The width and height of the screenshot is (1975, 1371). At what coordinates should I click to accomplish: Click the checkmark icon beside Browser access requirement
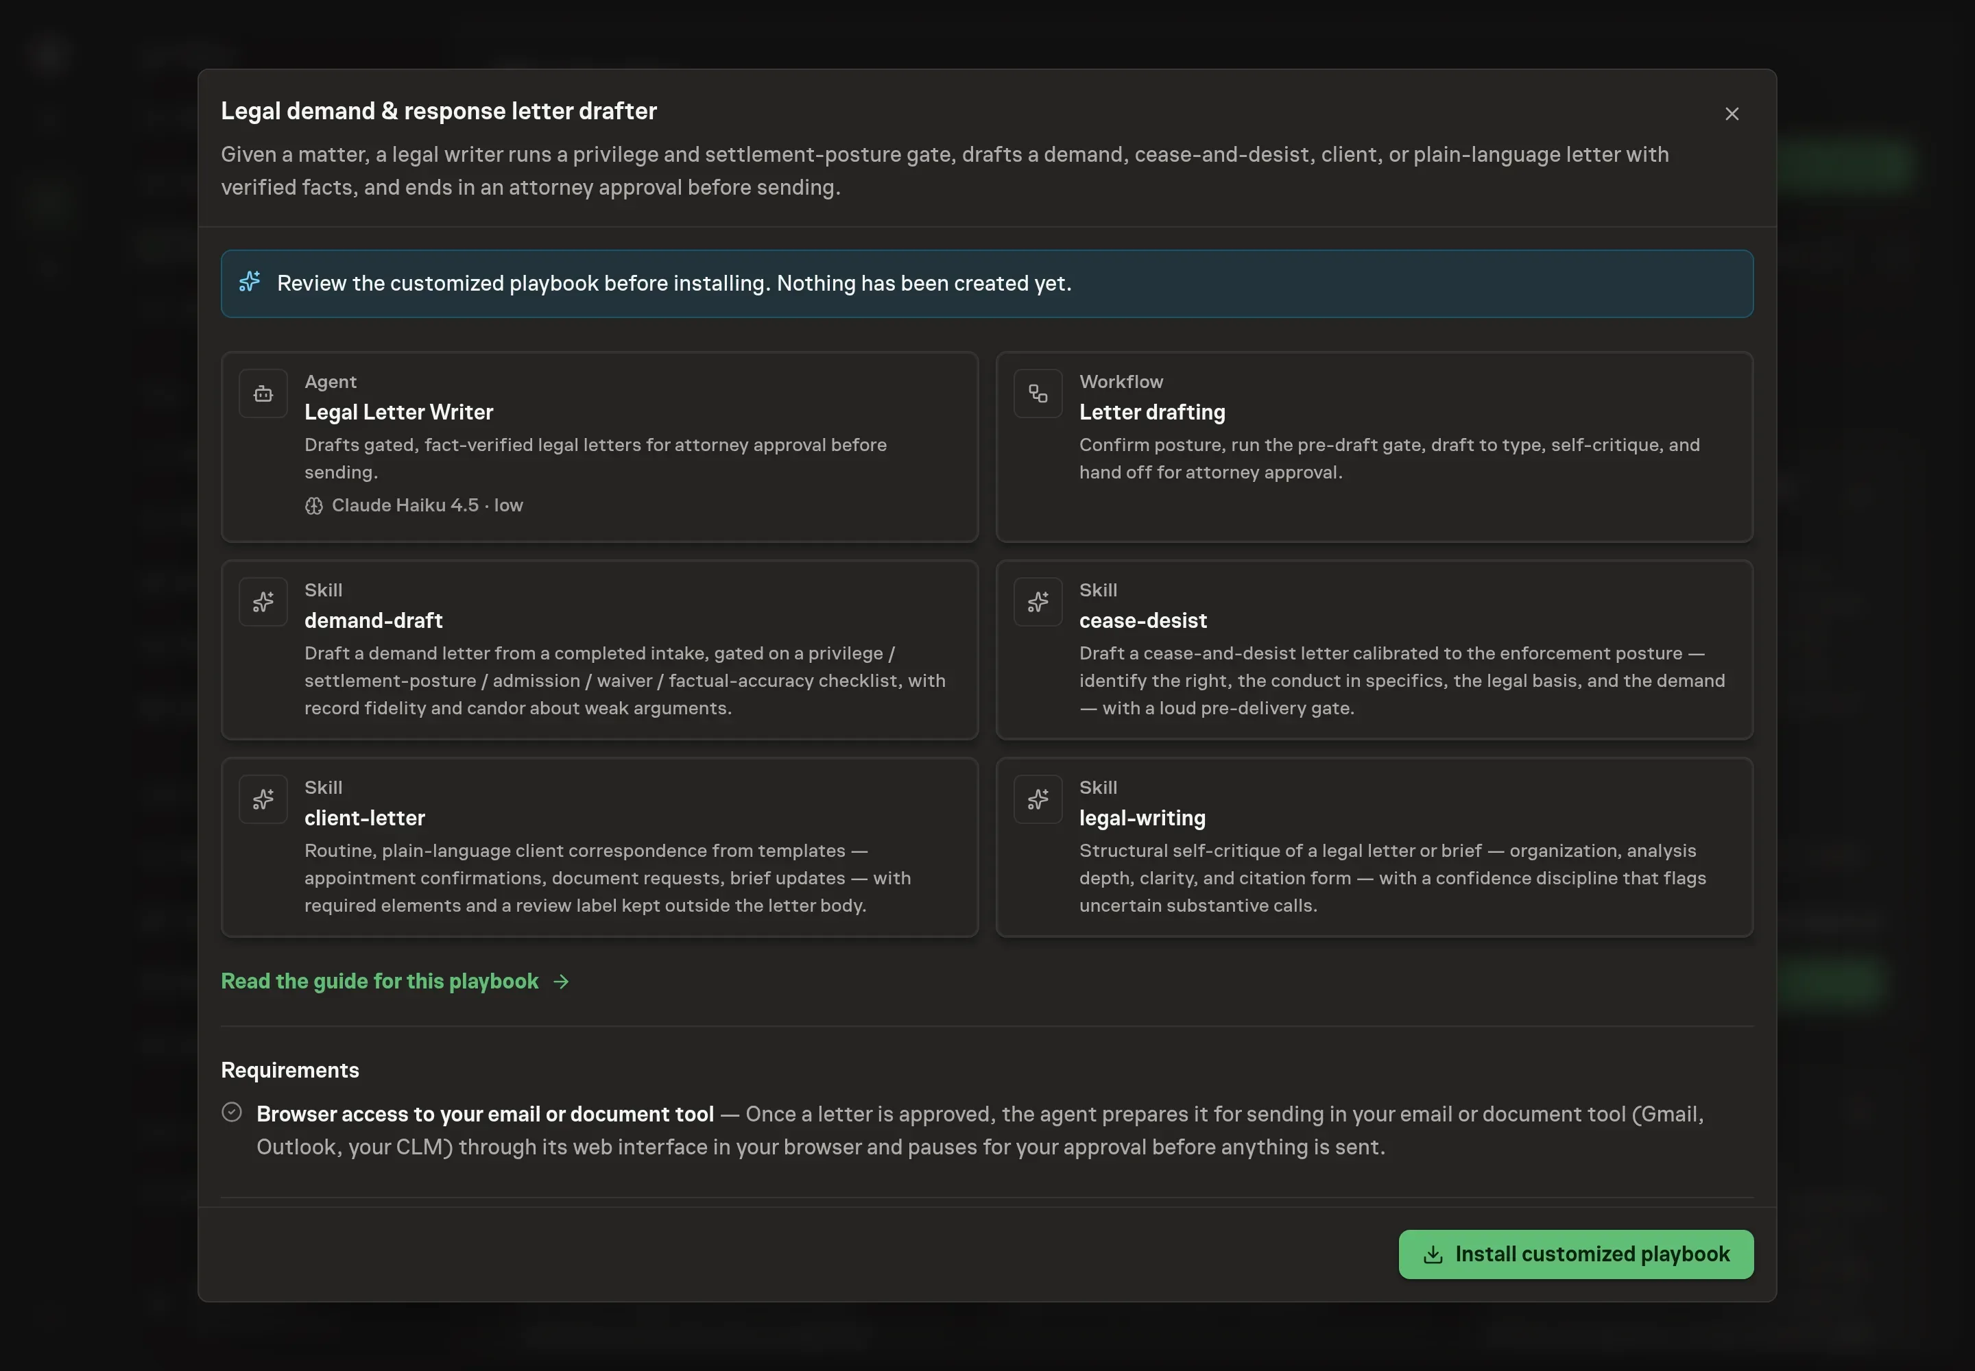pyautogui.click(x=231, y=1113)
